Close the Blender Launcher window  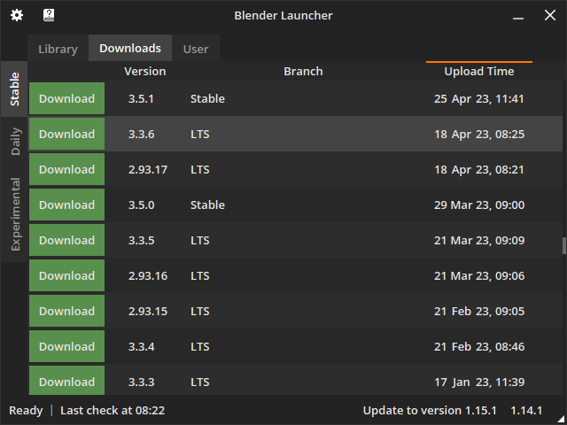click(x=550, y=15)
